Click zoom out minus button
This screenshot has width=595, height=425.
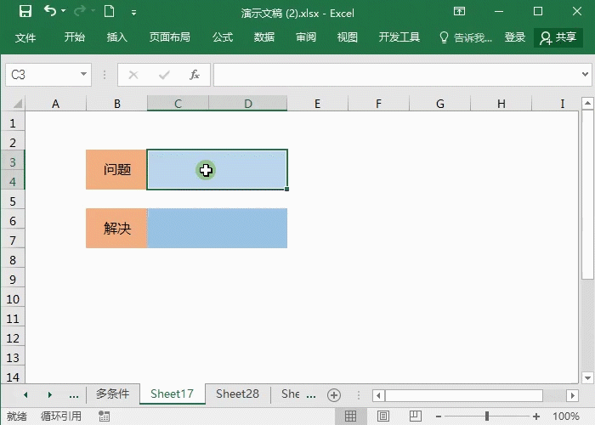439,416
